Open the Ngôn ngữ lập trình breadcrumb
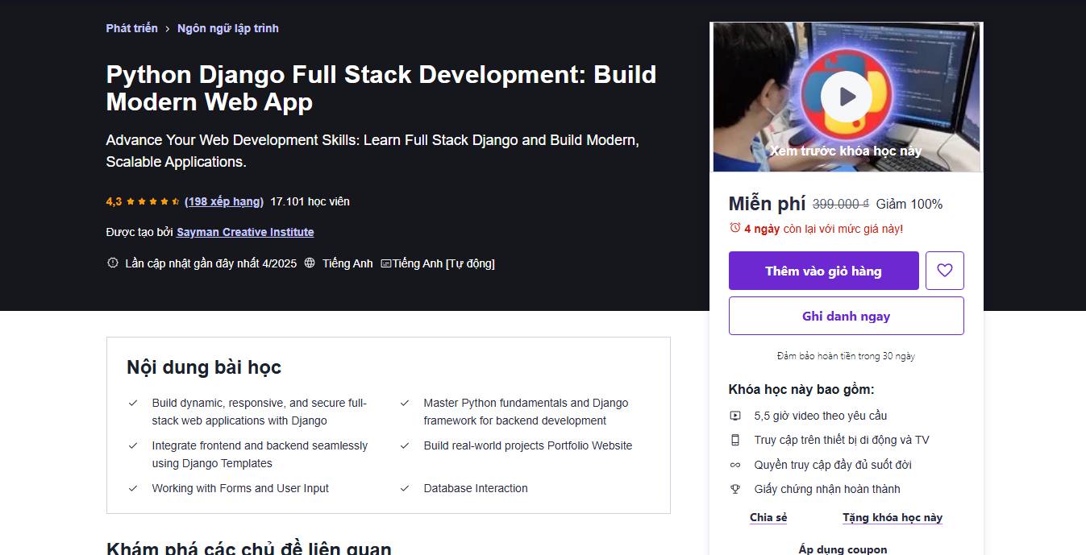 (228, 28)
